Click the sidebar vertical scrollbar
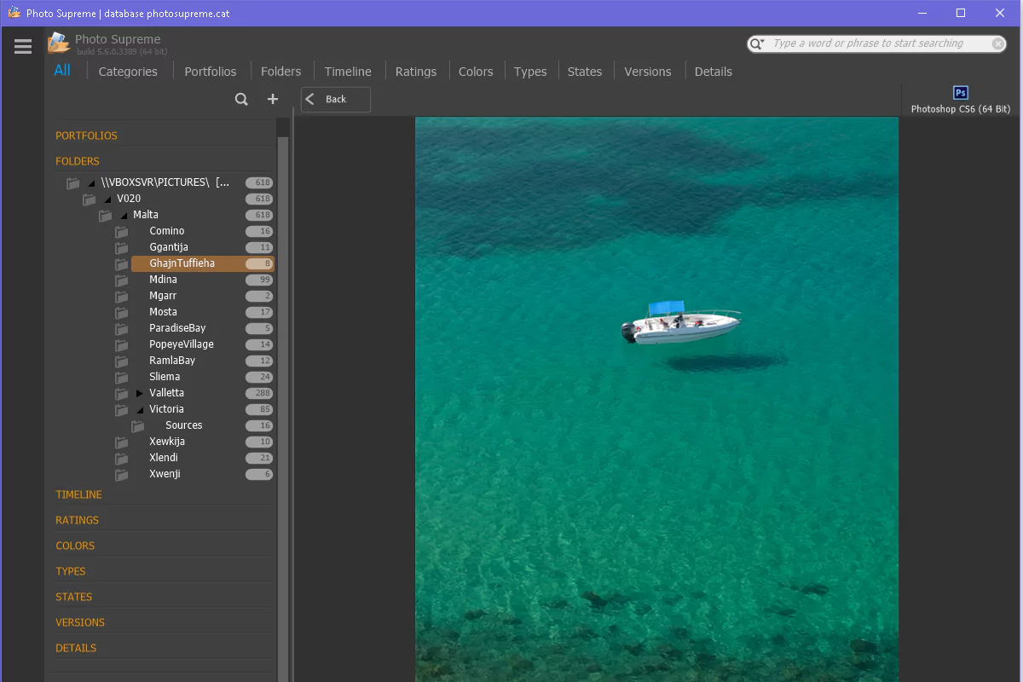This screenshot has width=1023, height=682. [x=283, y=384]
